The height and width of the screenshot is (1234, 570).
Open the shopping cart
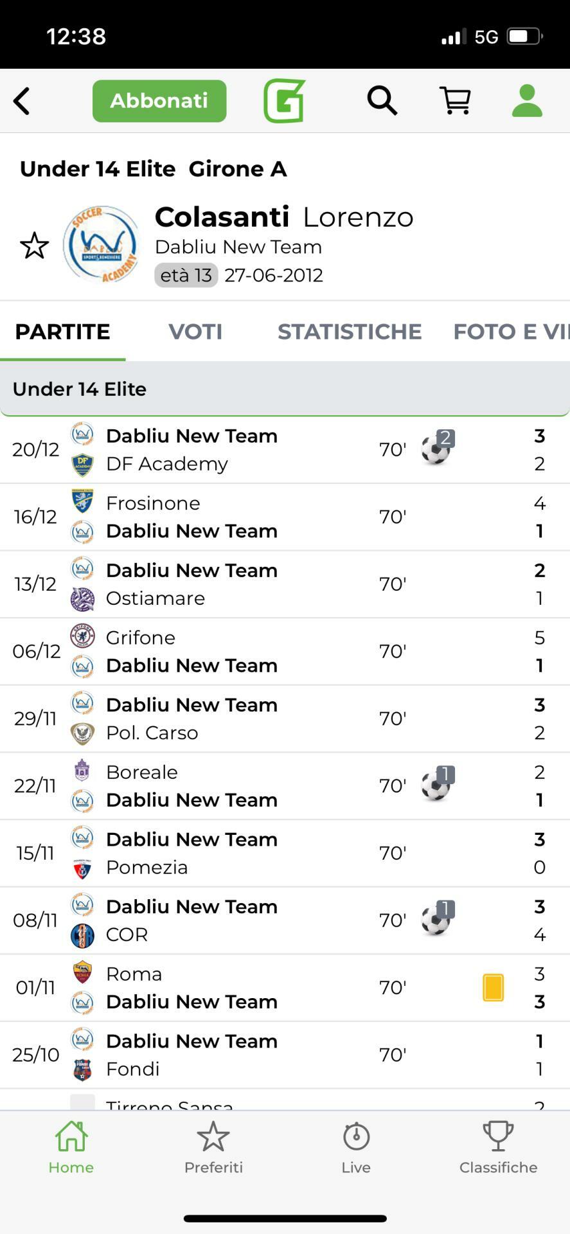455,101
